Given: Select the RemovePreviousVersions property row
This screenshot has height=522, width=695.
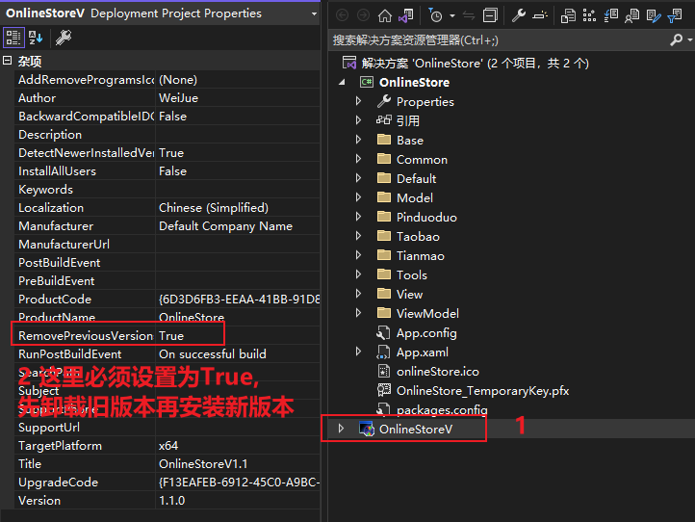Looking at the screenshot, I should click(x=85, y=336).
